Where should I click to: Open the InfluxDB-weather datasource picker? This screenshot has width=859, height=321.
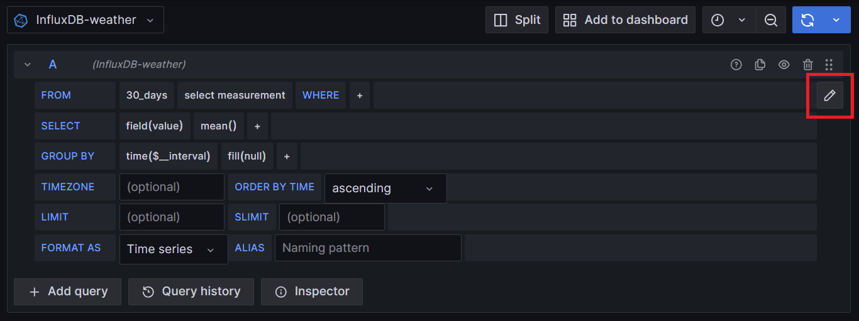[86, 20]
